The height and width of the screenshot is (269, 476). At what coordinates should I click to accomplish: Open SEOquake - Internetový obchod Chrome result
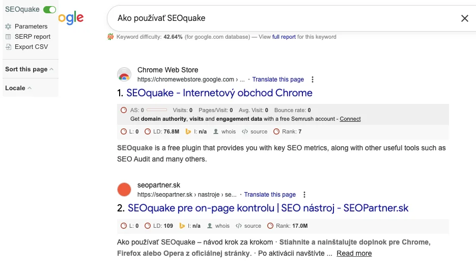coord(219,93)
